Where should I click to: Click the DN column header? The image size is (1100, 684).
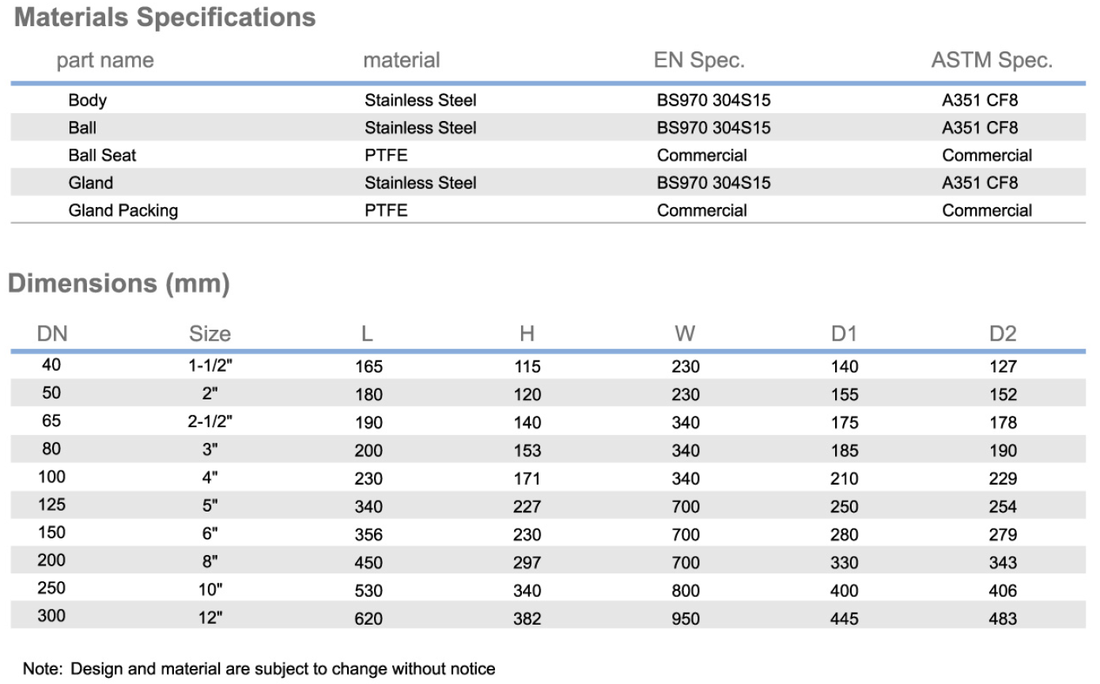click(52, 334)
